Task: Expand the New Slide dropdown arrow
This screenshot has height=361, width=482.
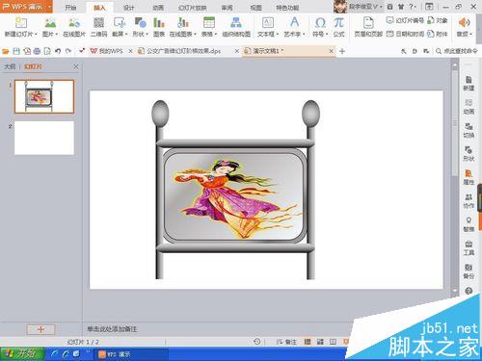Action: 36,34
